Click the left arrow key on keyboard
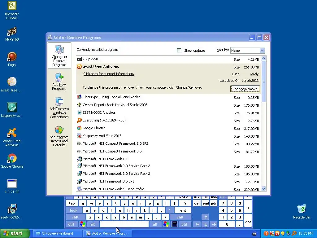Screen dimensions: 317x238 (x=198, y=224)
